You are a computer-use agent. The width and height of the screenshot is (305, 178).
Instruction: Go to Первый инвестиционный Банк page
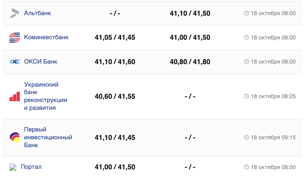click(x=48, y=137)
